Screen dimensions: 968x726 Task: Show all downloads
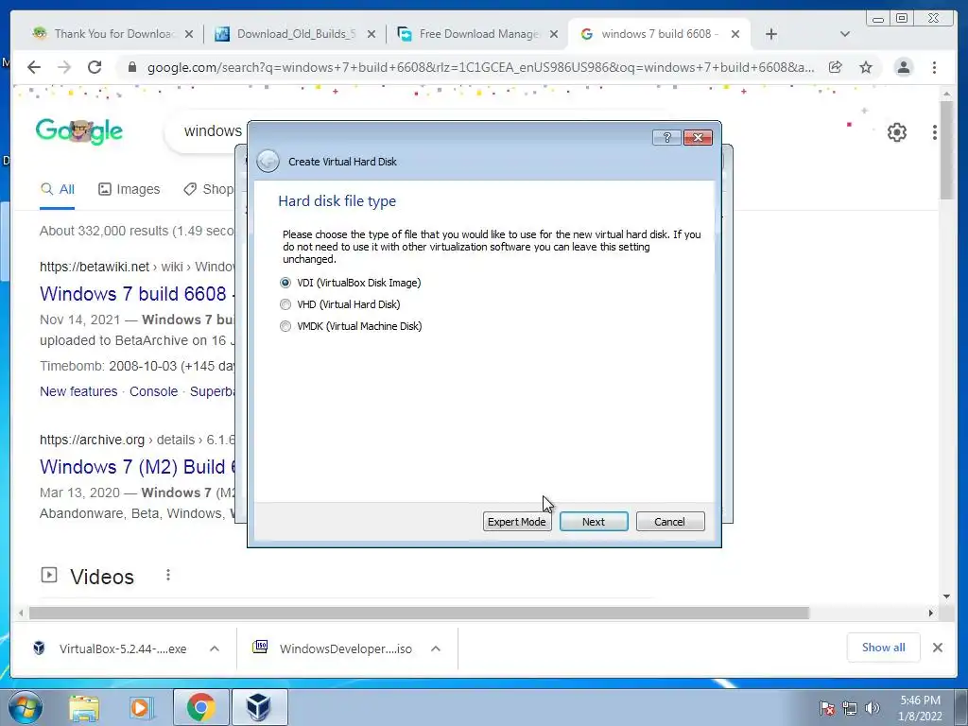click(x=884, y=648)
